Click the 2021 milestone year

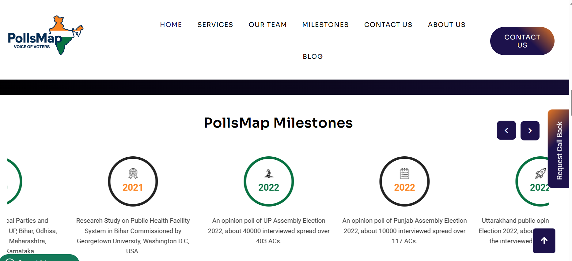click(133, 187)
